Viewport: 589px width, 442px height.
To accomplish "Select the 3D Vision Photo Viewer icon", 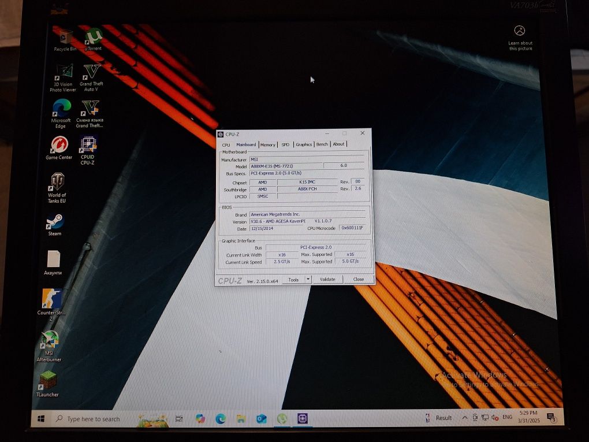I will tap(63, 78).
